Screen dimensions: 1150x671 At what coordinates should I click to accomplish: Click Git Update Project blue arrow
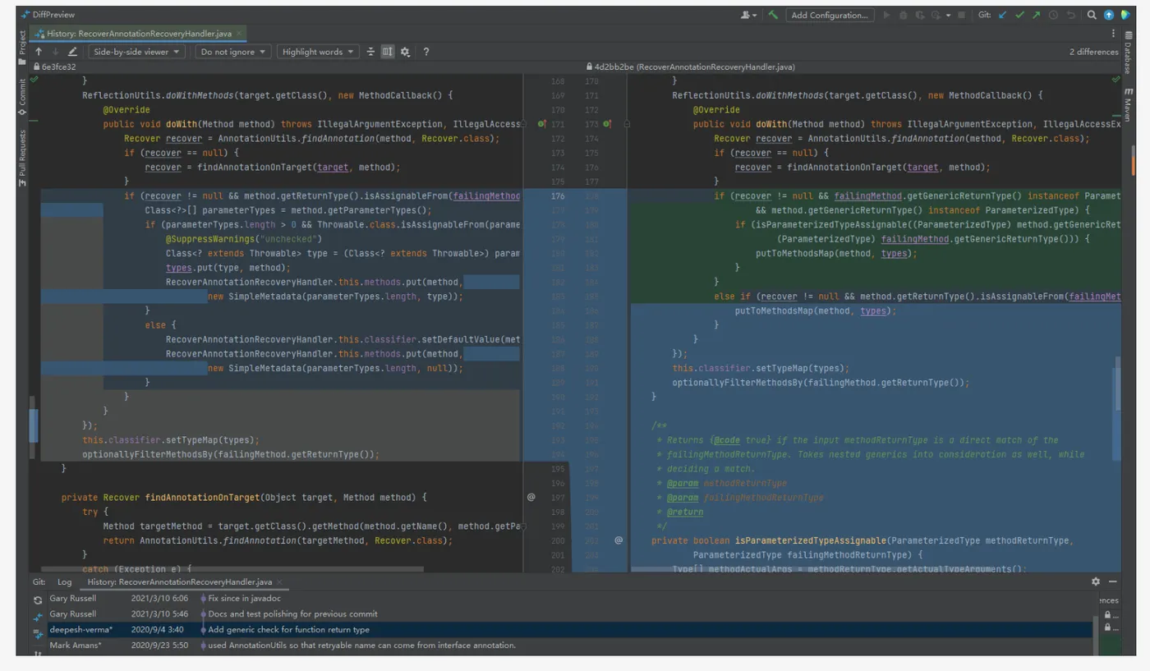click(x=1002, y=15)
